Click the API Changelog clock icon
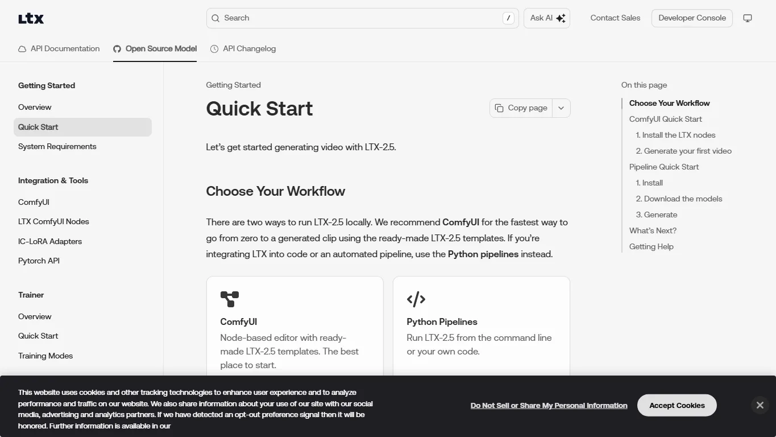The image size is (776, 437). coord(214,49)
